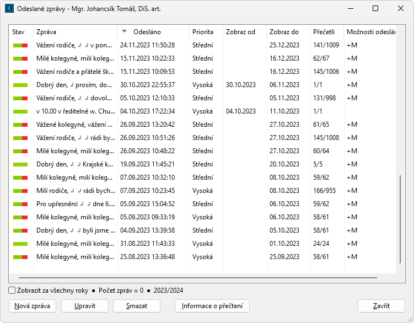The image size is (414, 323).
Task: Click status icon of the 04.10.2023 17:22:34 message
Action: click(x=20, y=111)
